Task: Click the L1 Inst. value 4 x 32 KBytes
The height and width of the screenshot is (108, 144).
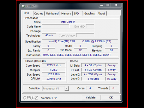Action: click(93, 70)
